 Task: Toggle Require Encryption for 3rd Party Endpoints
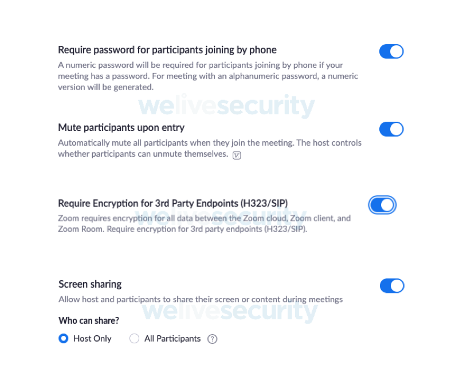382,205
